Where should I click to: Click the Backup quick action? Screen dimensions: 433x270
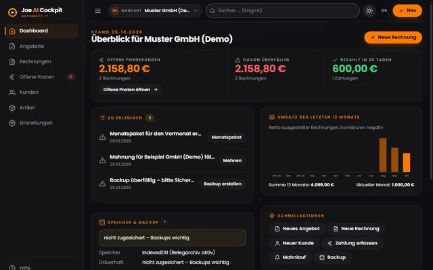[x=332, y=257]
